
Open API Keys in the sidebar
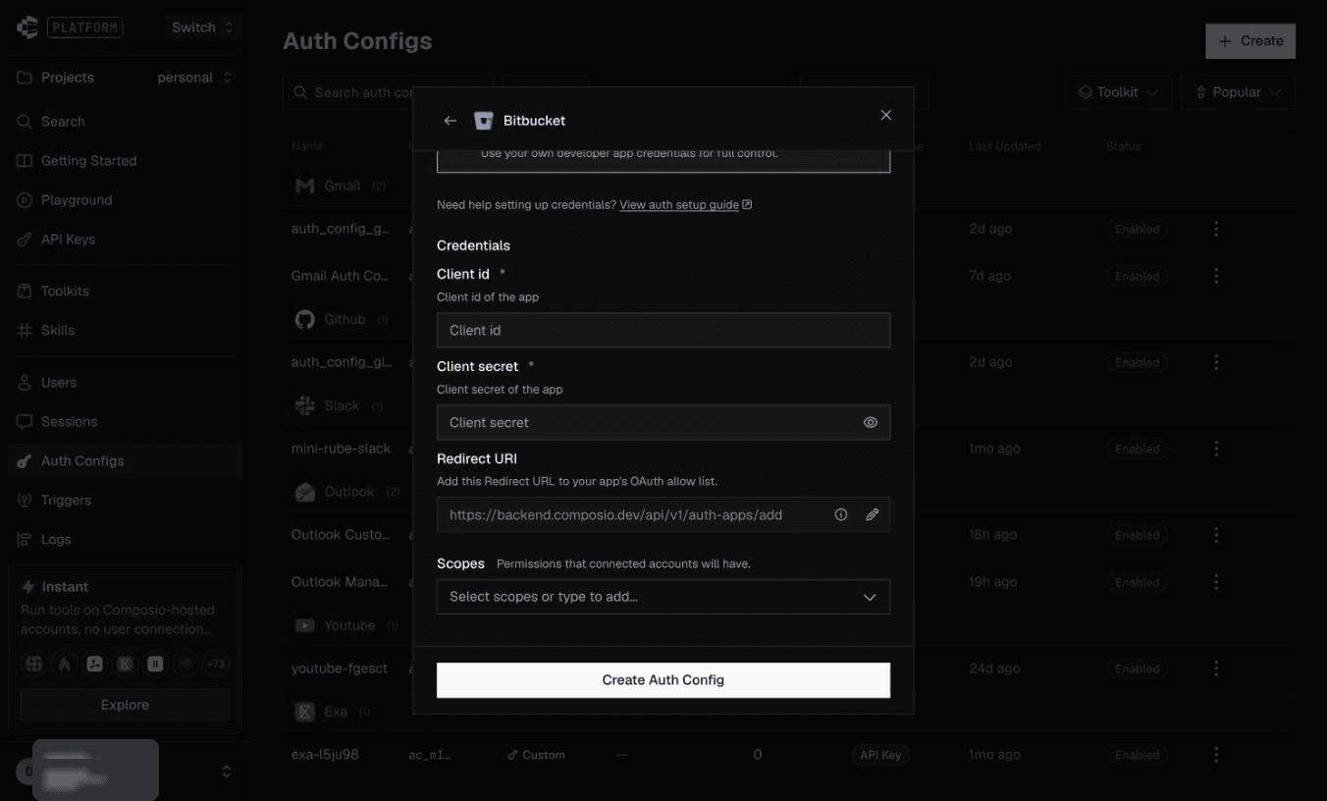click(125, 240)
